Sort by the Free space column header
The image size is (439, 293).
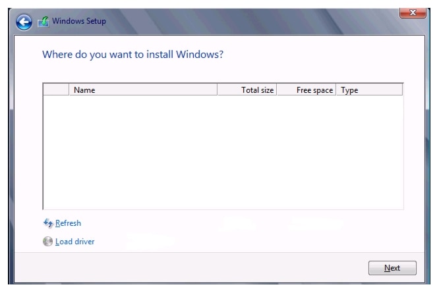[x=314, y=90]
